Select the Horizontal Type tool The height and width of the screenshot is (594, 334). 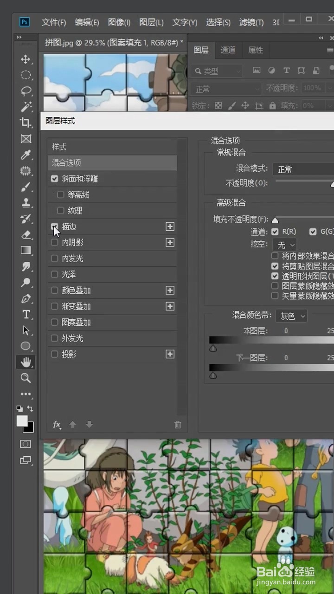pos(26,314)
